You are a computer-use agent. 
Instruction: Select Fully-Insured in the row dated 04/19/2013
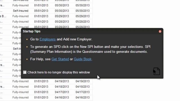[x=21, y=81]
